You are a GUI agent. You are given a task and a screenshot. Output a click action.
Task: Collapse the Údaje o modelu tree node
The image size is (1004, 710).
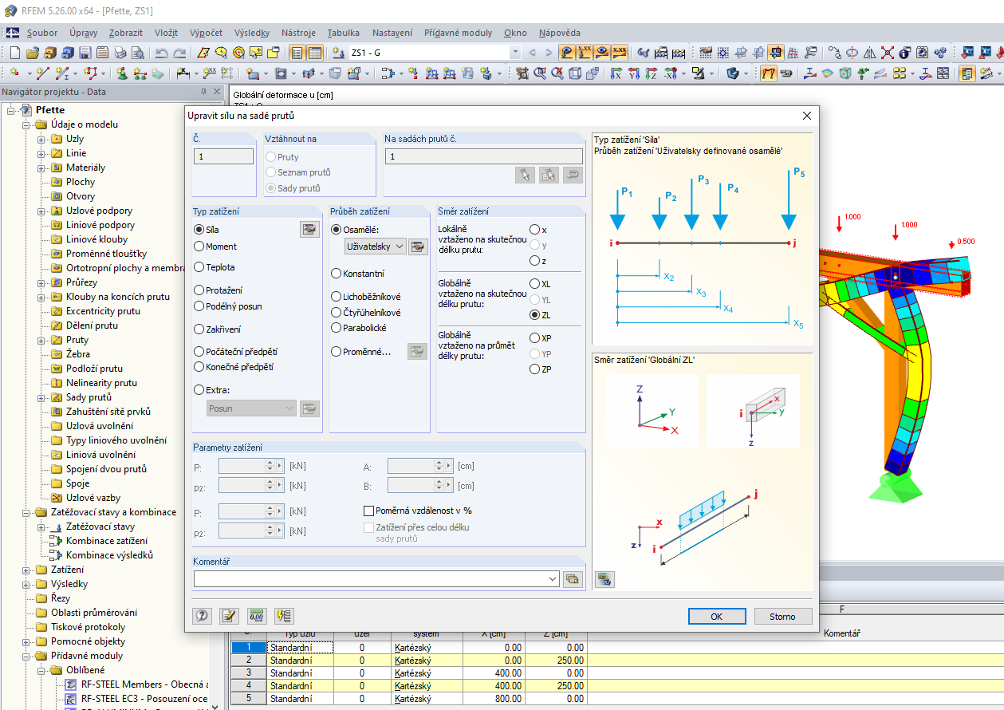click(26, 124)
